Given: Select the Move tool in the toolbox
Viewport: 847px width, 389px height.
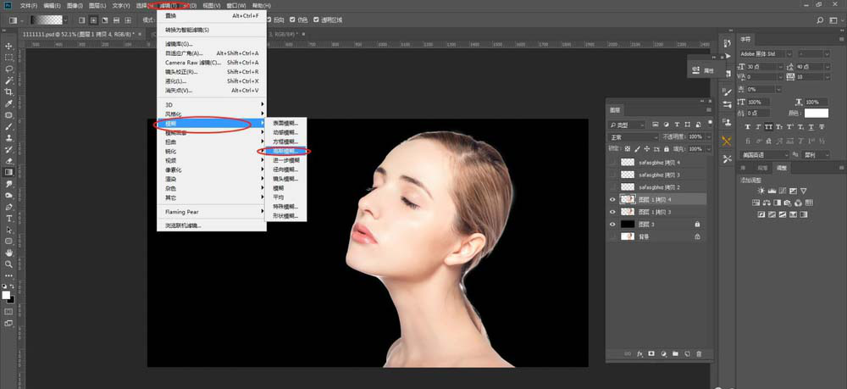Looking at the screenshot, I should tap(9, 46).
